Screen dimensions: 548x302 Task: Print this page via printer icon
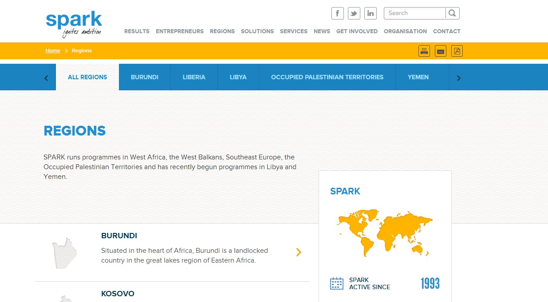click(x=424, y=51)
